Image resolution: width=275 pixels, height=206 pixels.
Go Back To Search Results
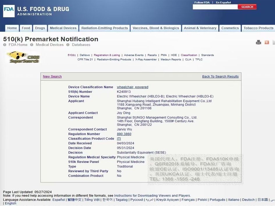[220, 76]
